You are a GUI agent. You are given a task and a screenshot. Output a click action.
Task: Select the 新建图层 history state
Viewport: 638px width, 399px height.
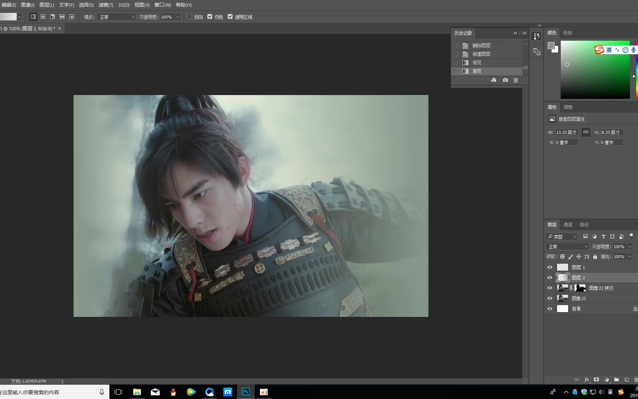(481, 54)
